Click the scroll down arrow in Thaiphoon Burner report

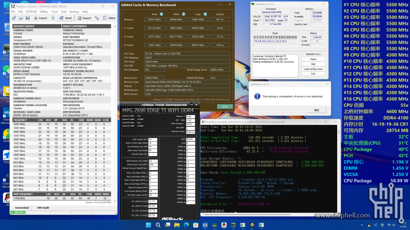point(115,201)
